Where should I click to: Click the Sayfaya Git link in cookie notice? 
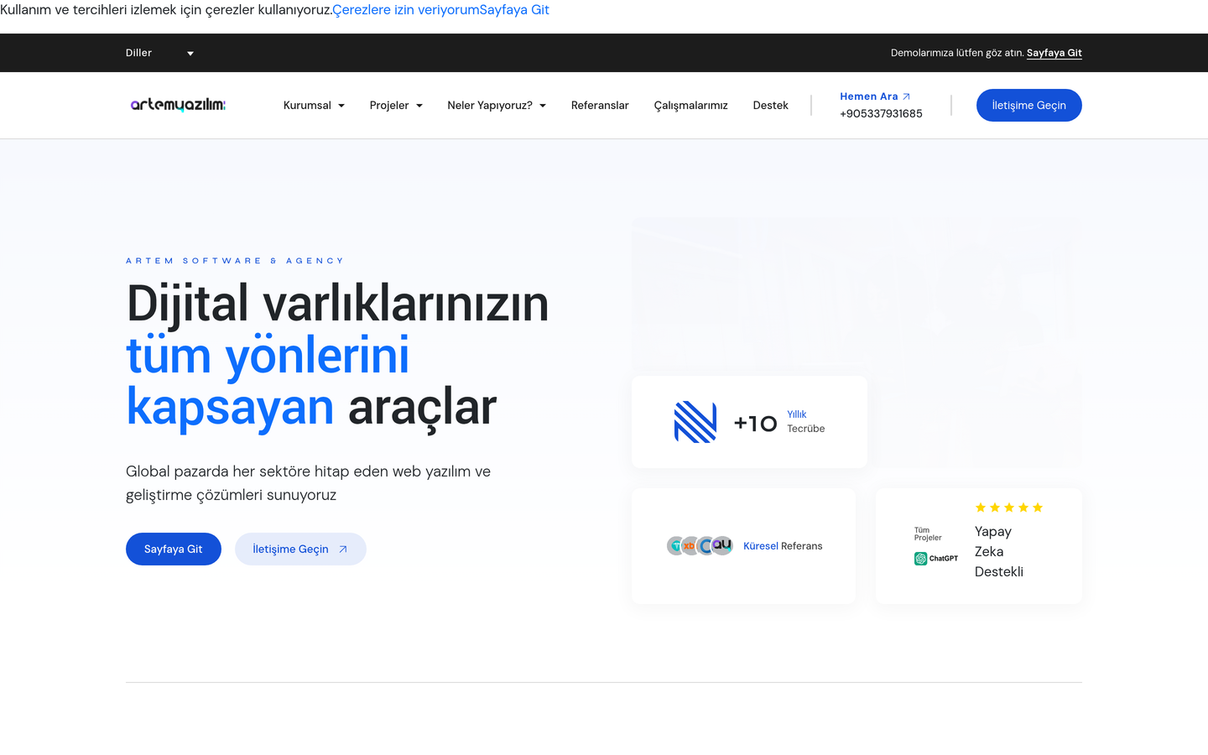(514, 10)
